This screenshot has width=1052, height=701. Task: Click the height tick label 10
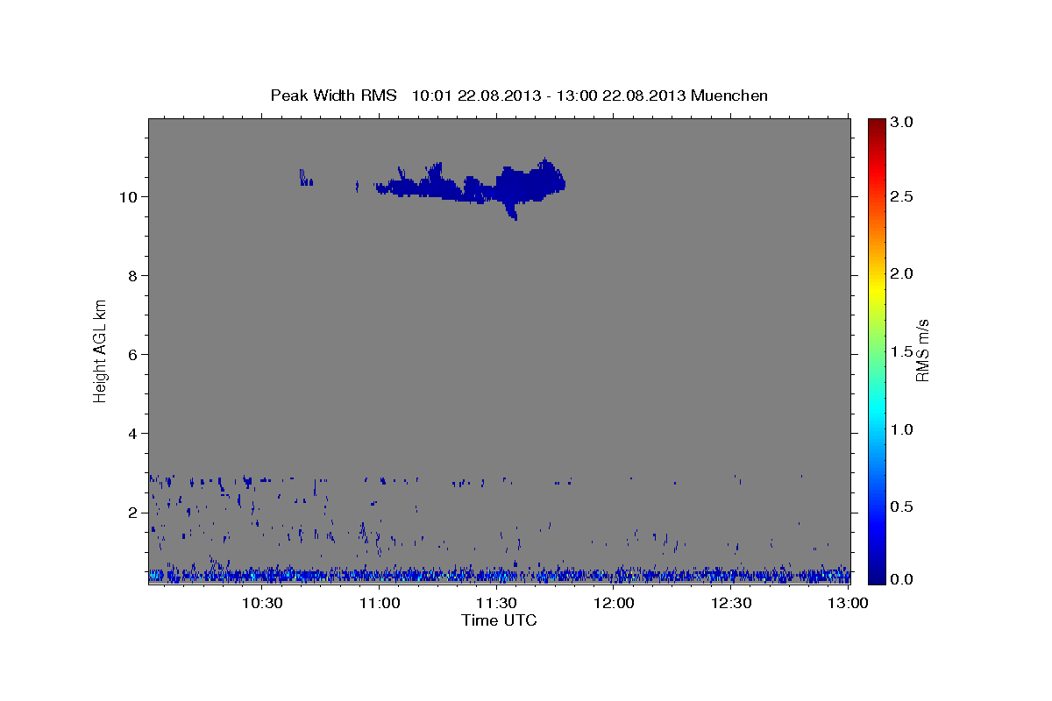click(x=130, y=196)
